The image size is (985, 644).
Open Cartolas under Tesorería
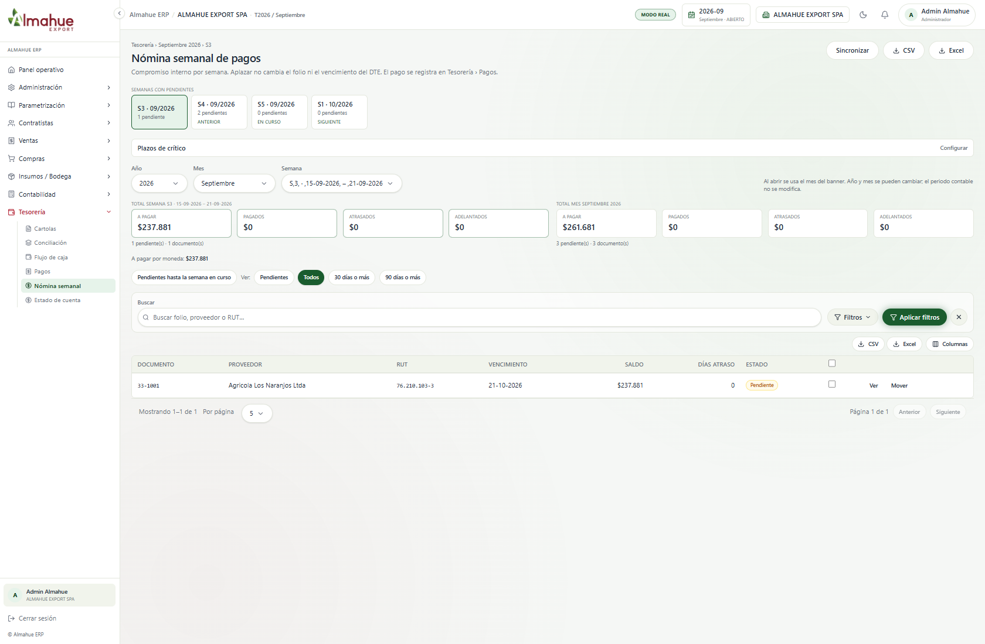(45, 229)
